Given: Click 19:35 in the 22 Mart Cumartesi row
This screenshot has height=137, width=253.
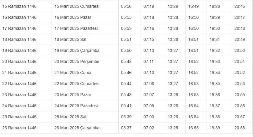Looking at the screenshot, I should click(x=215, y=84).
